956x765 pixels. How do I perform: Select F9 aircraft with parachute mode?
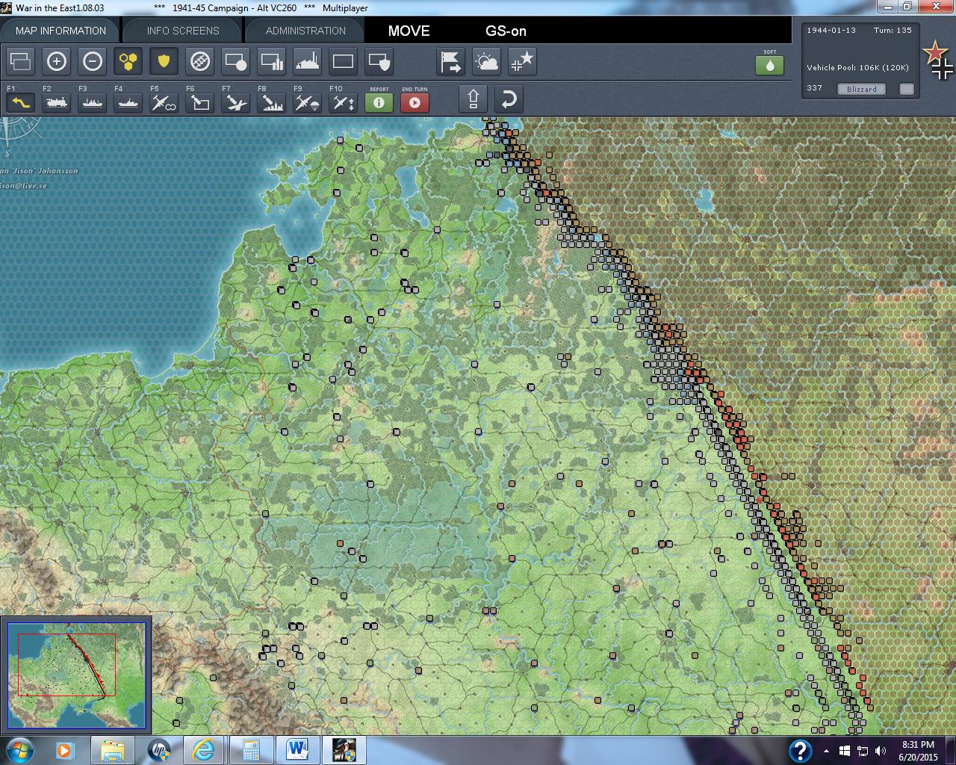click(x=307, y=102)
